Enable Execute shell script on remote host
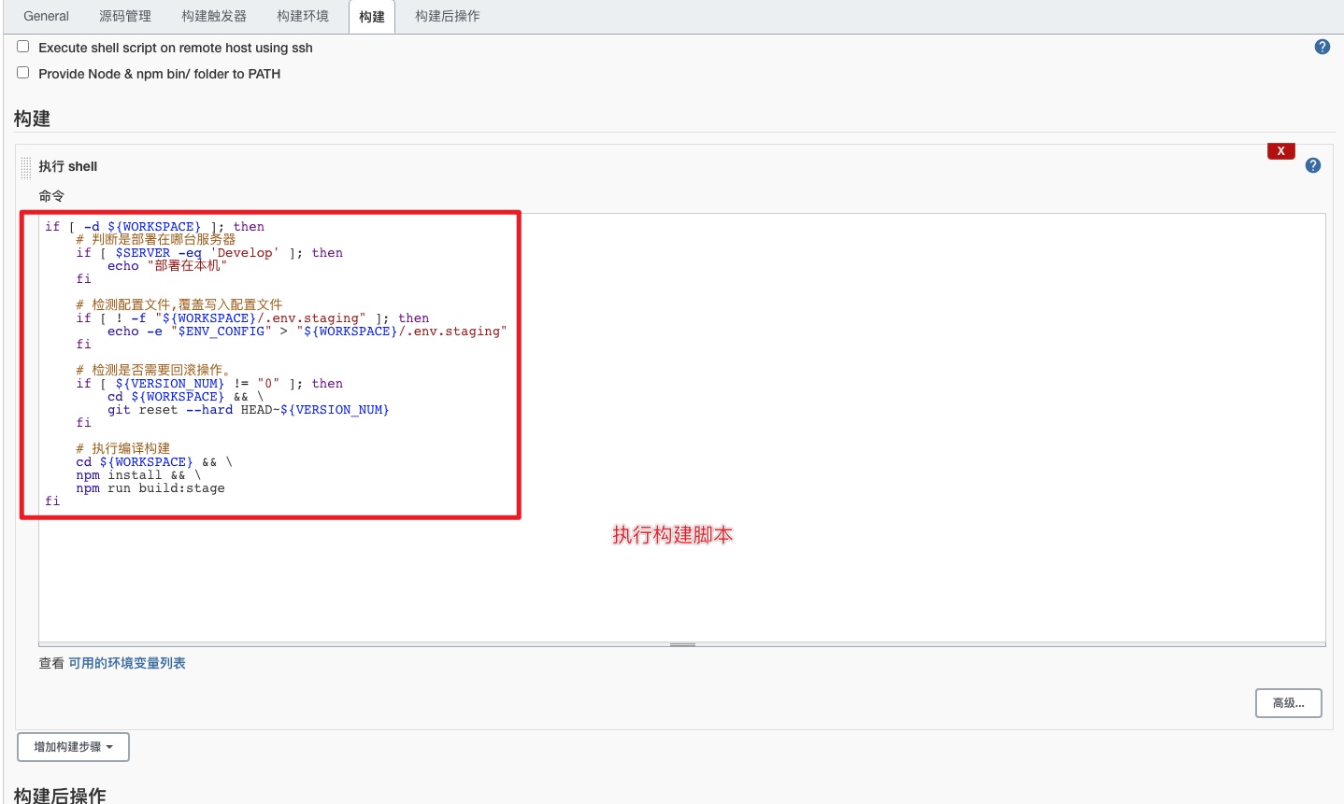This screenshot has height=804, width=1344. tap(23, 47)
